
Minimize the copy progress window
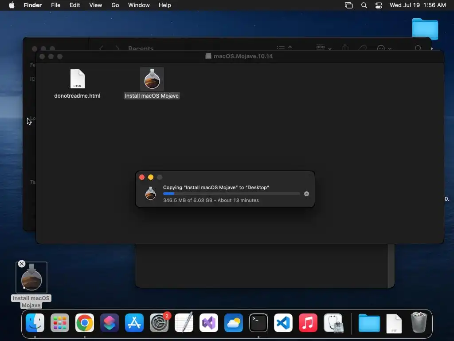pyautogui.click(x=151, y=177)
